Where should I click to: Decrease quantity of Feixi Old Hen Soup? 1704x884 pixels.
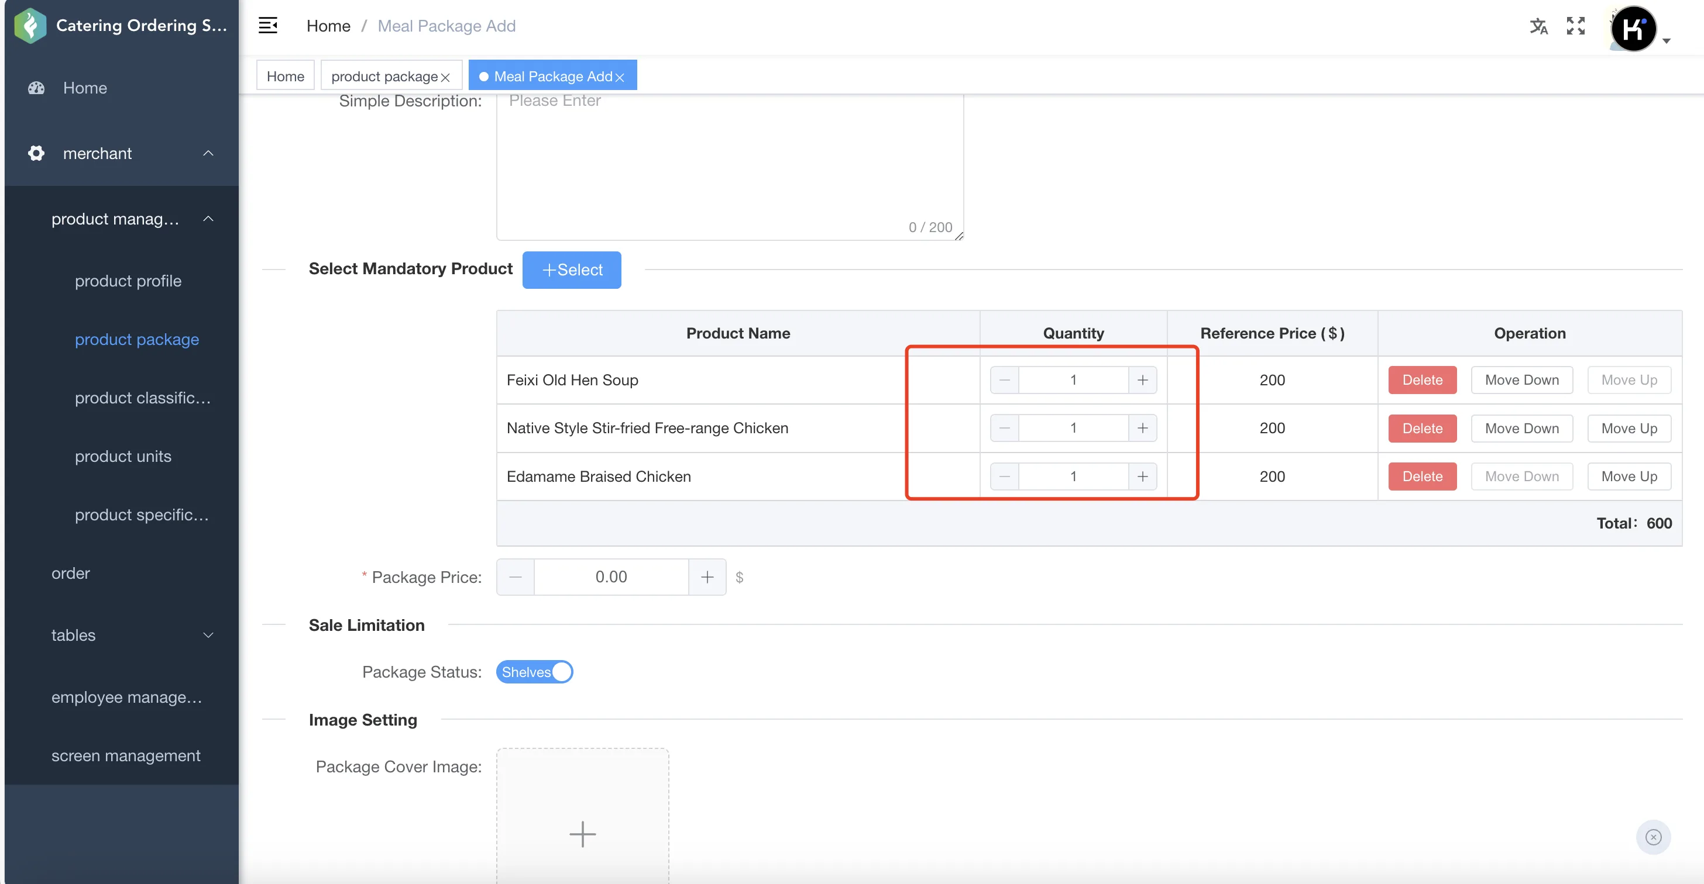(1004, 380)
